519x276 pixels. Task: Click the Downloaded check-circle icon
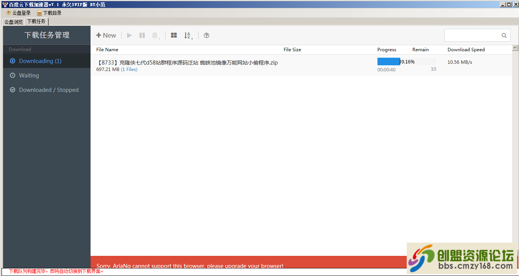click(13, 90)
